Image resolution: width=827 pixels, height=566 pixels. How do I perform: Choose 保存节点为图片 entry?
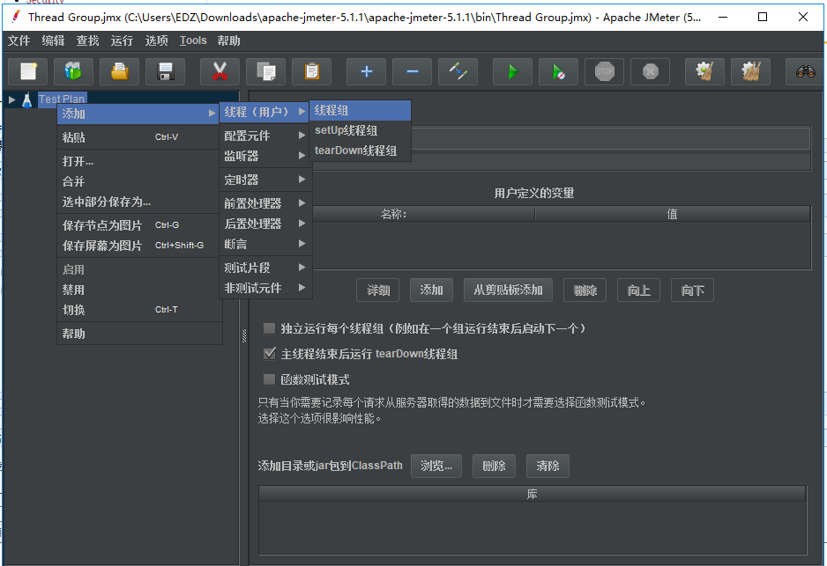(139, 225)
